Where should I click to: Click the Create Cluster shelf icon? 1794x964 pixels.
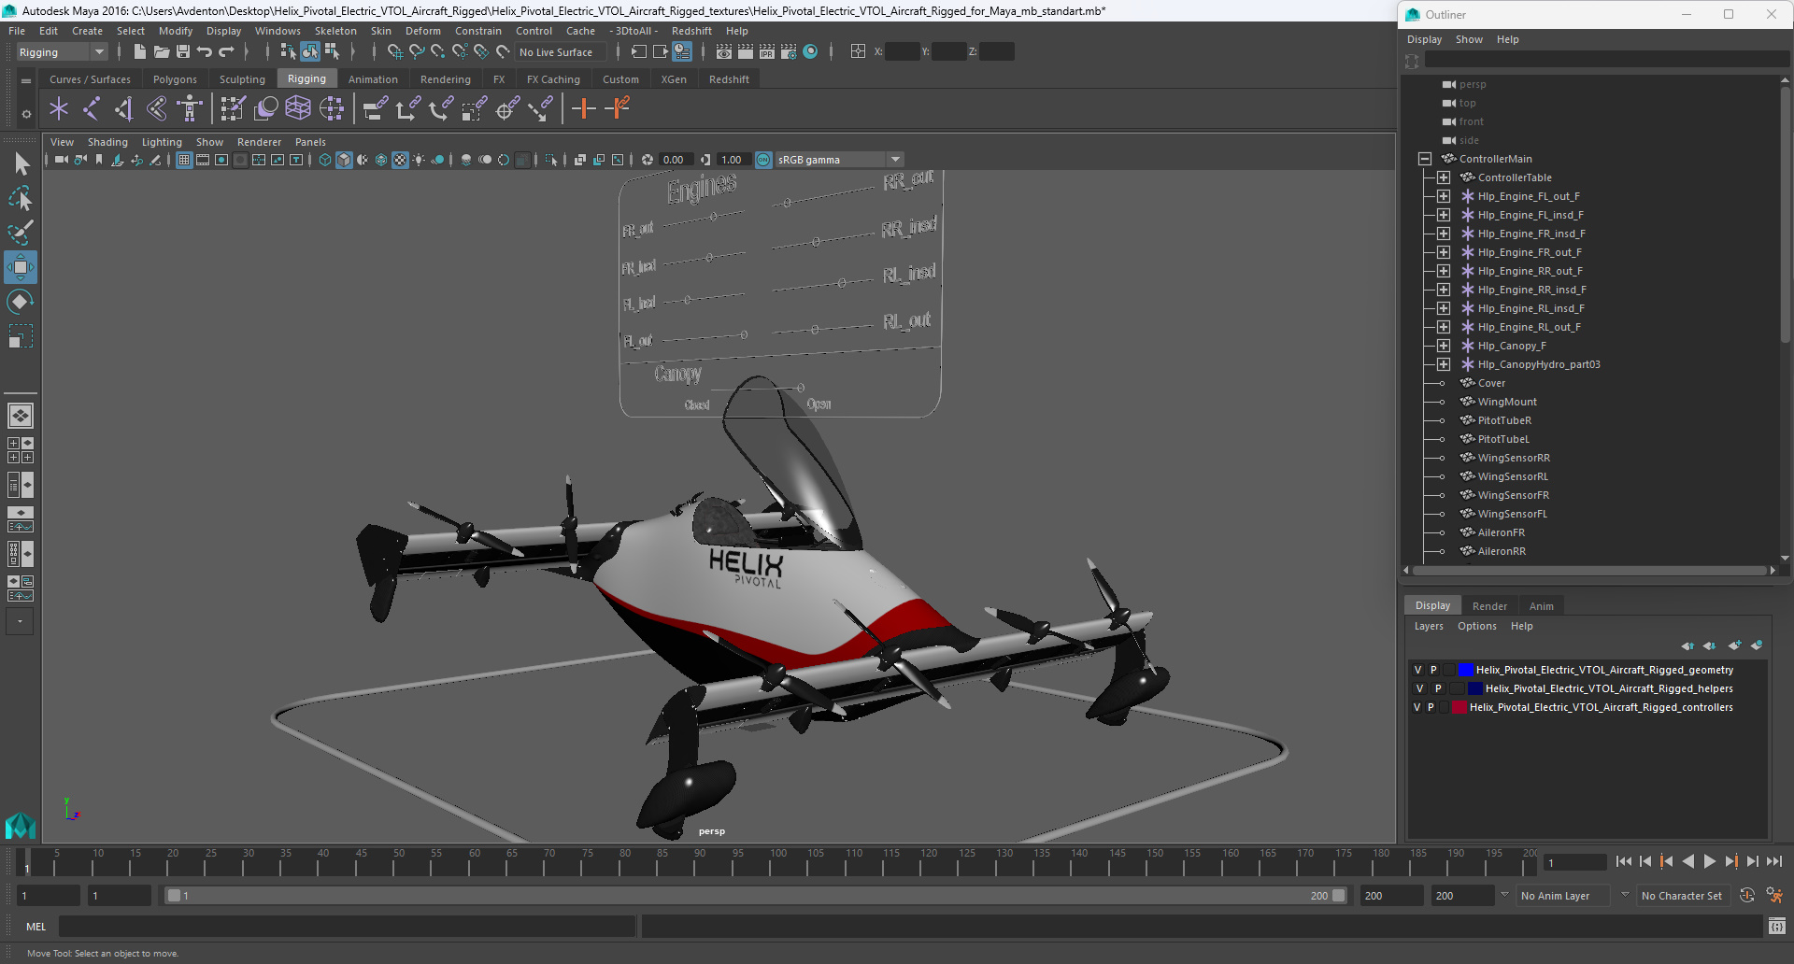click(332, 109)
